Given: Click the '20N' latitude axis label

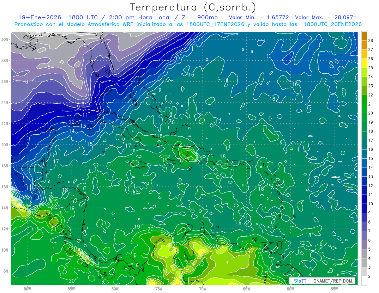Looking at the screenshot, I should [x=5, y=145].
